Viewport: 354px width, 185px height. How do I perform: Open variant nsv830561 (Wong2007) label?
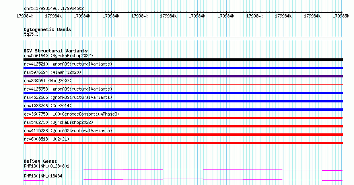click(x=48, y=81)
